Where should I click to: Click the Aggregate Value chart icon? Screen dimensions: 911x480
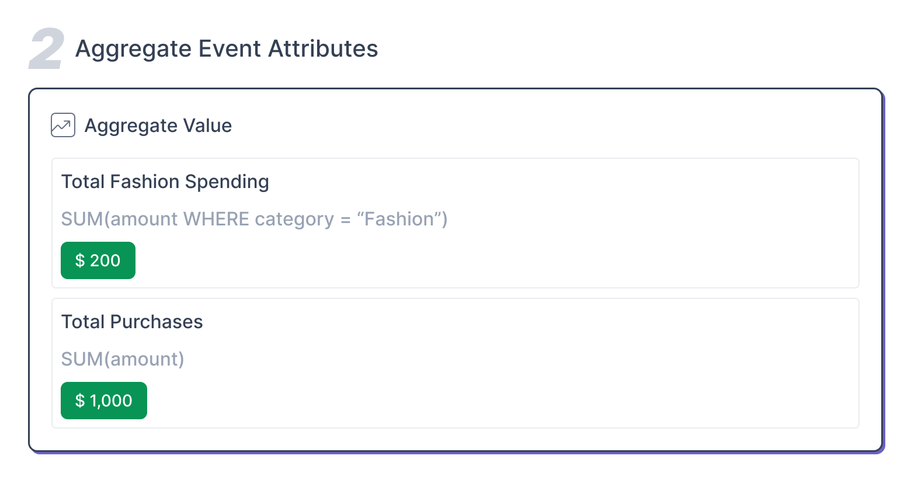(x=63, y=125)
